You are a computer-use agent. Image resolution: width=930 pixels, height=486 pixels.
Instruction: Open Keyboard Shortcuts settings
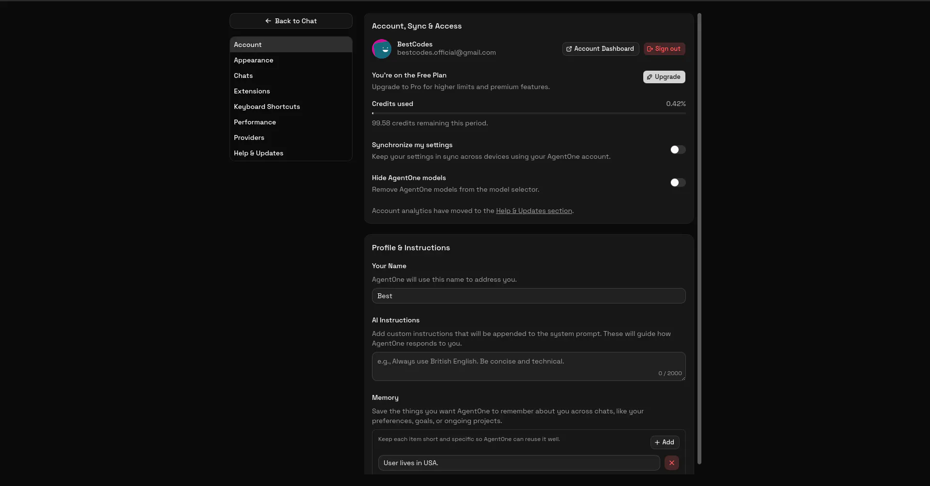291,106
